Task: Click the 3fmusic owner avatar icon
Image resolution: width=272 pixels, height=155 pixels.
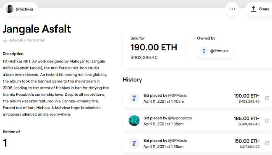Action: pyautogui.click(x=204, y=51)
